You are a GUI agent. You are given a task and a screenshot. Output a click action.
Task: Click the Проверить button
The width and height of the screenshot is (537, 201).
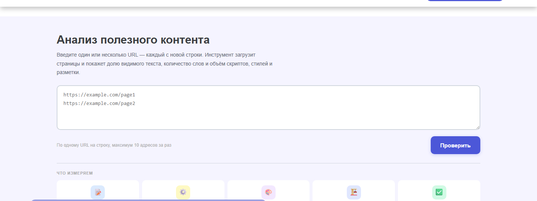pos(455,145)
